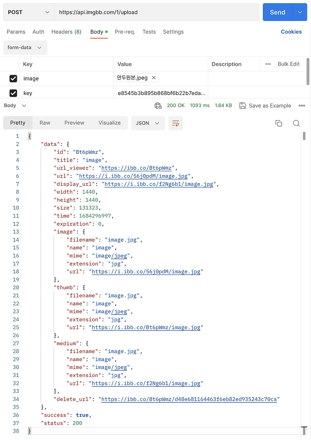Click the search response magnifier icon

click(x=296, y=123)
